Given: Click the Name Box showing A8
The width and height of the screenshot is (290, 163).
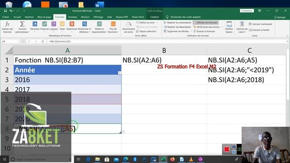Looking at the screenshot, I should pyautogui.click(x=9, y=41).
